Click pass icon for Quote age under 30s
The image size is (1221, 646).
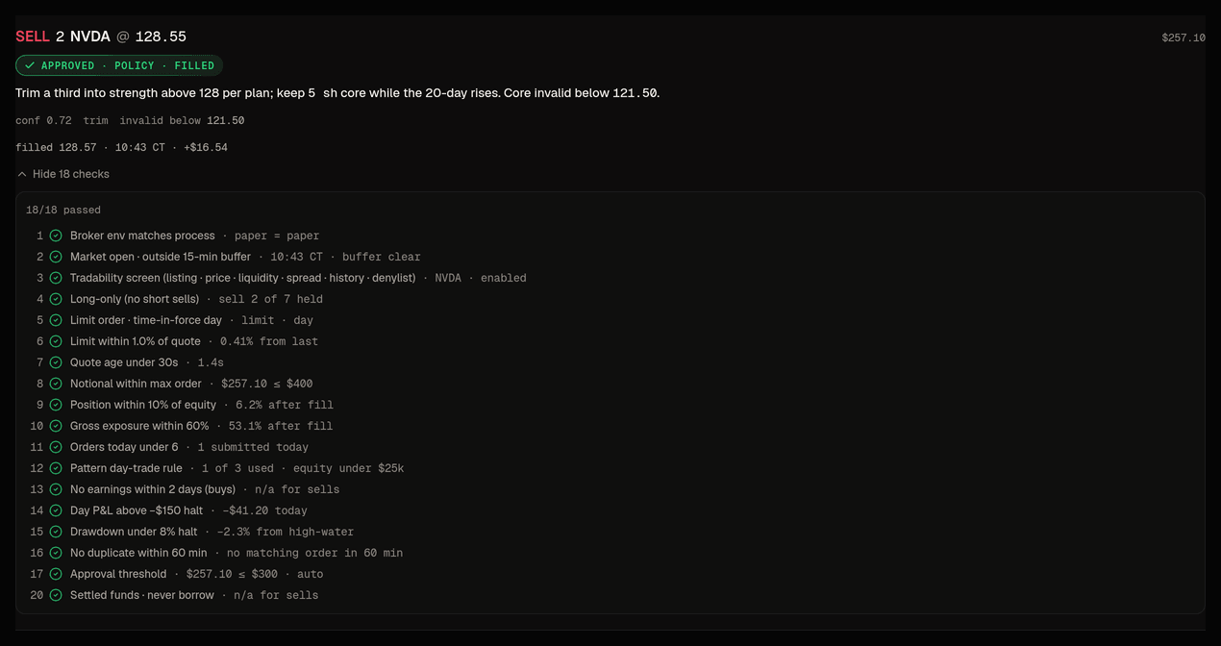coord(56,362)
